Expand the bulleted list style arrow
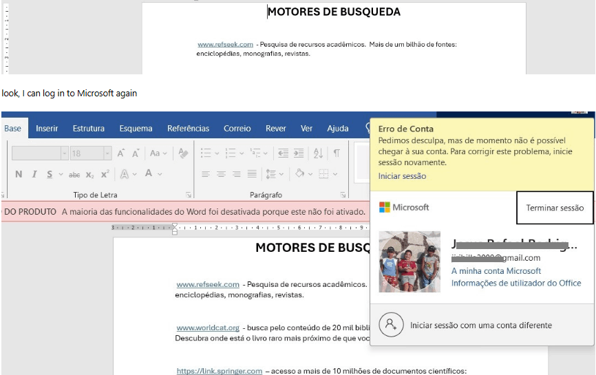Image resolution: width=596 pixels, height=375 pixels. (x=217, y=153)
